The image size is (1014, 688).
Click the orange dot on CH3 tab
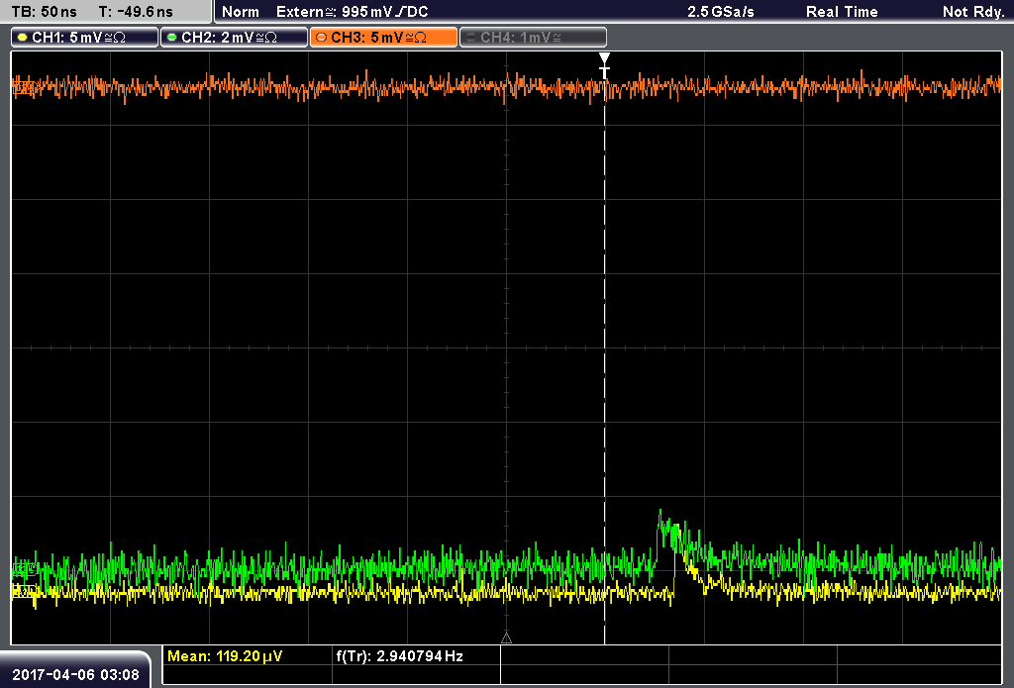[x=322, y=38]
